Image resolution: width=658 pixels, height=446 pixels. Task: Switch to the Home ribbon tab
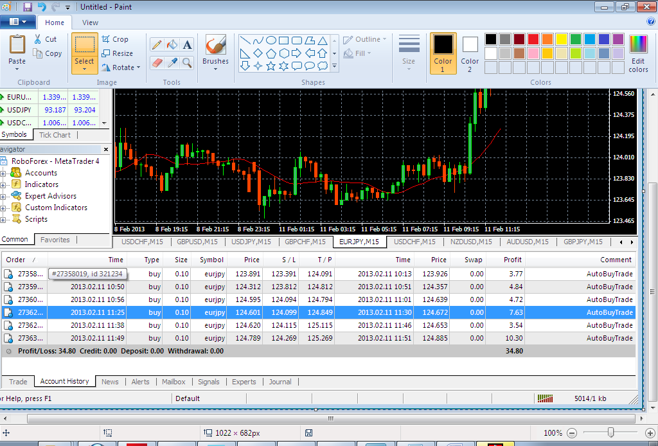[x=55, y=22]
